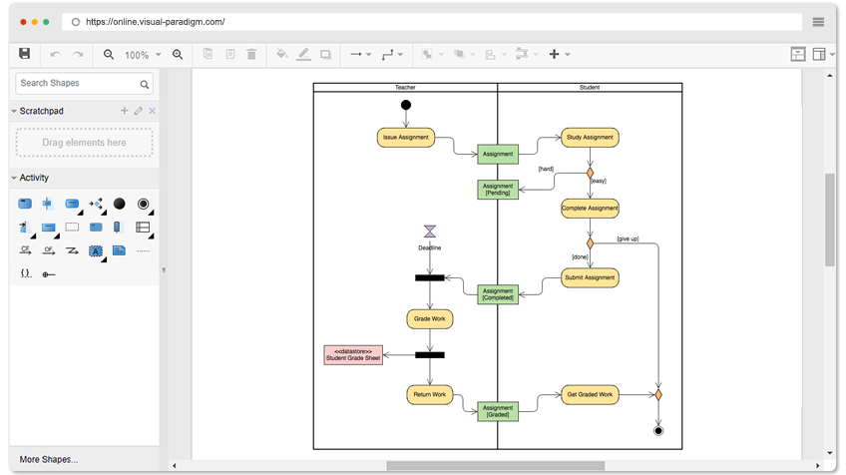Viewport: 846px width, 475px height.
Task: Toggle shadow rectangle icon in toolbar
Action: tap(325, 55)
